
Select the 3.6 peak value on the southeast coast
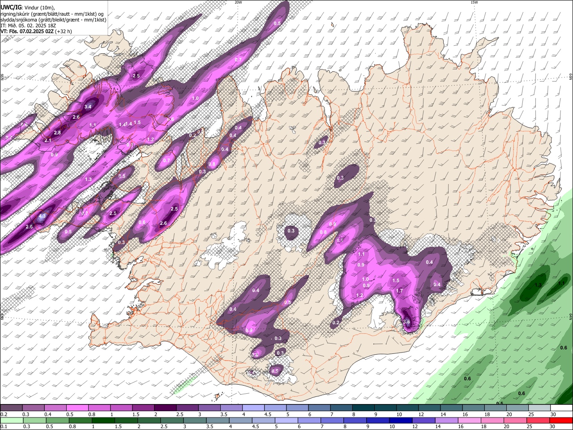click(x=406, y=322)
